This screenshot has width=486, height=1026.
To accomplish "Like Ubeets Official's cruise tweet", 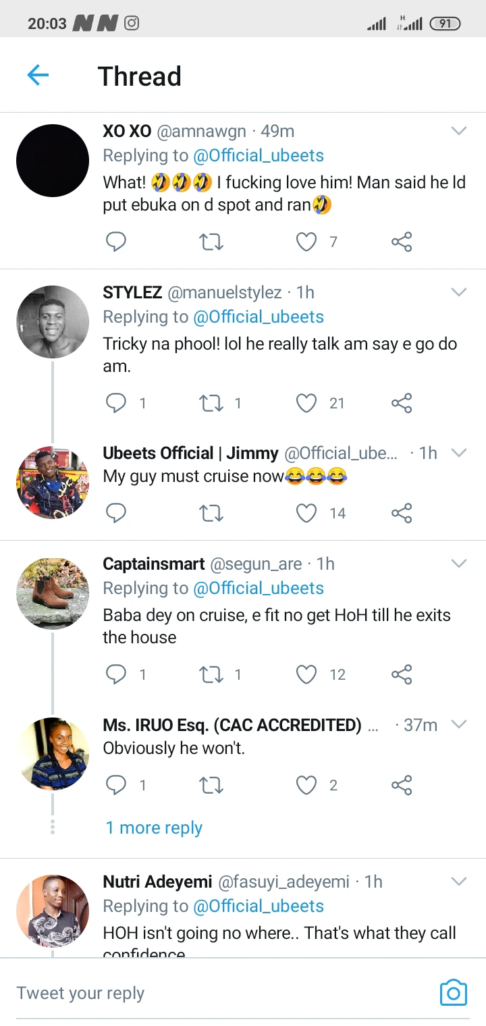I will tap(306, 513).
